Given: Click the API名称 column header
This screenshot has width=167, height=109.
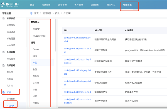Looking at the screenshot, I should click(99, 30).
